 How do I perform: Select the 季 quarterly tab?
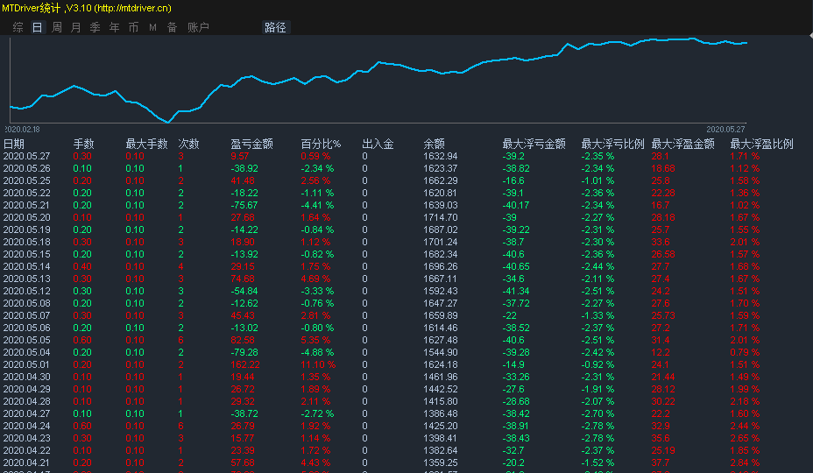tap(95, 27)
